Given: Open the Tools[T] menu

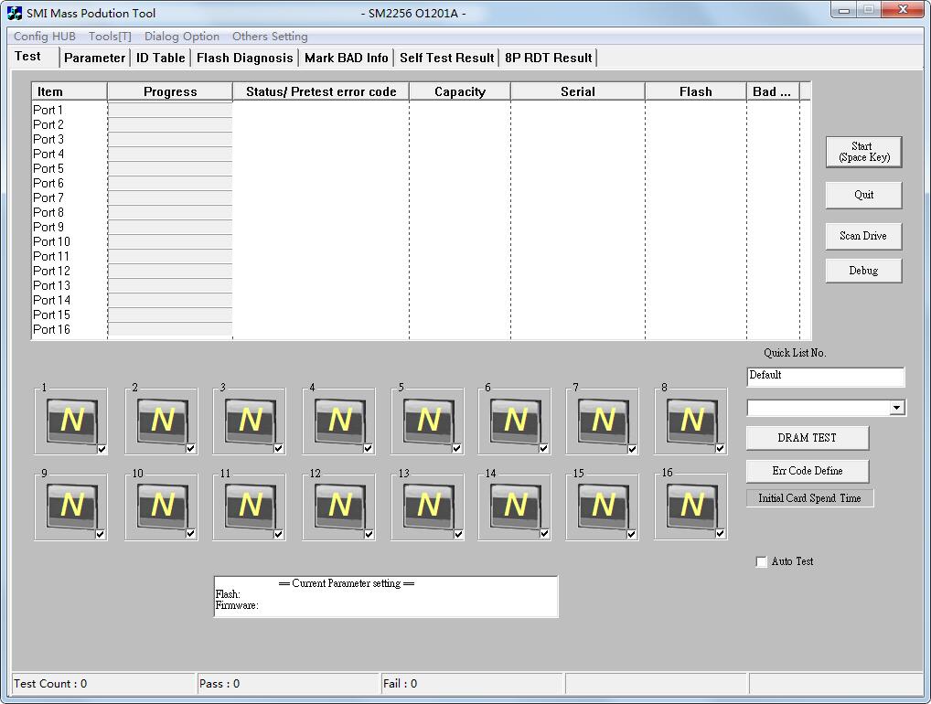Looking at the screenshot, I should point(110,37).
